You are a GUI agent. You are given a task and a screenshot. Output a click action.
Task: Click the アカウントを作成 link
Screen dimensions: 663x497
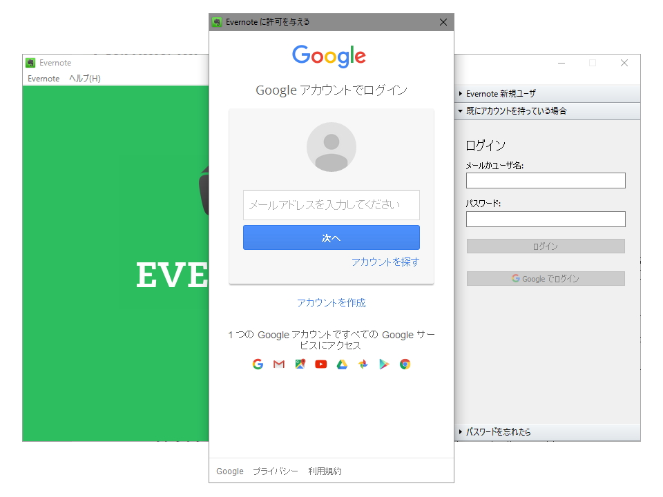click(331, 302)
